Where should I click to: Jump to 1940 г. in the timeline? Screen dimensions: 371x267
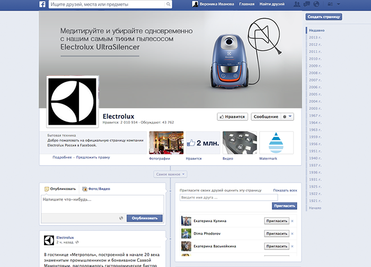(x=315, y=158)
